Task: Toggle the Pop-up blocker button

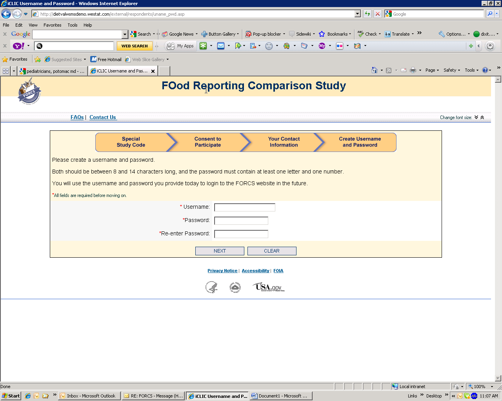Action: 263,34
